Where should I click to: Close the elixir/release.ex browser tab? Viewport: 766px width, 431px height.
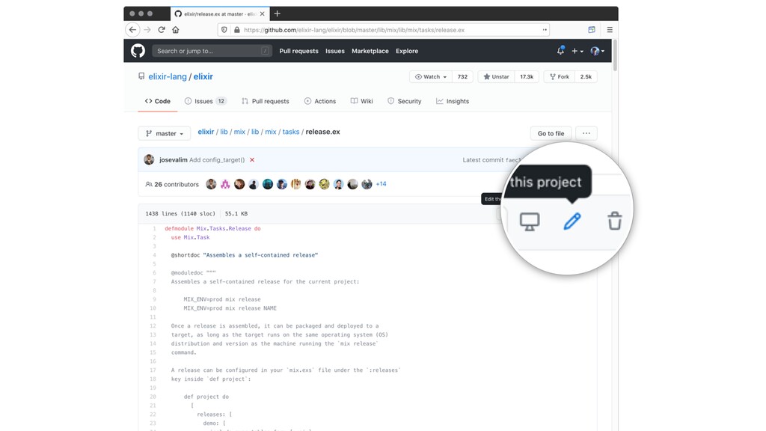(x=263, y=13)
